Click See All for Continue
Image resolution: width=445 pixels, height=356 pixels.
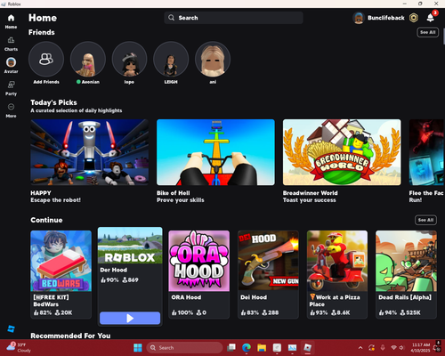tap(425, 220)
